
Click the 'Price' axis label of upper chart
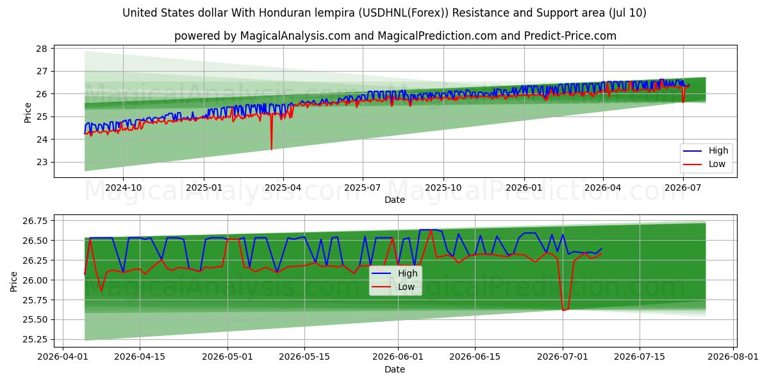[28, 111]
